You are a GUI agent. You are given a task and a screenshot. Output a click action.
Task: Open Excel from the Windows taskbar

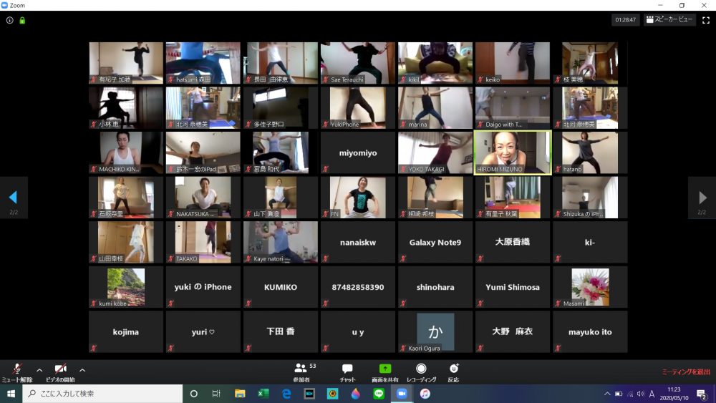point(263,394)
